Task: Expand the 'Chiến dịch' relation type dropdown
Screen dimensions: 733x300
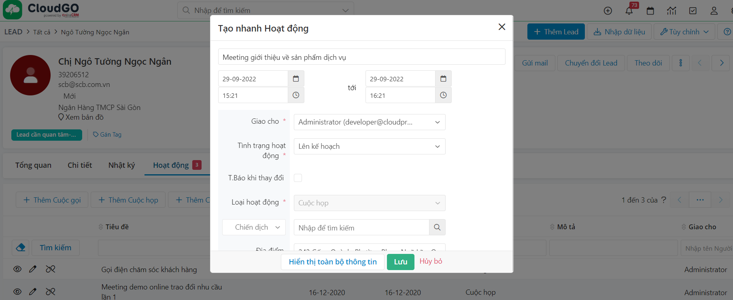Action: pyautogui.click(x=254, y=227)
